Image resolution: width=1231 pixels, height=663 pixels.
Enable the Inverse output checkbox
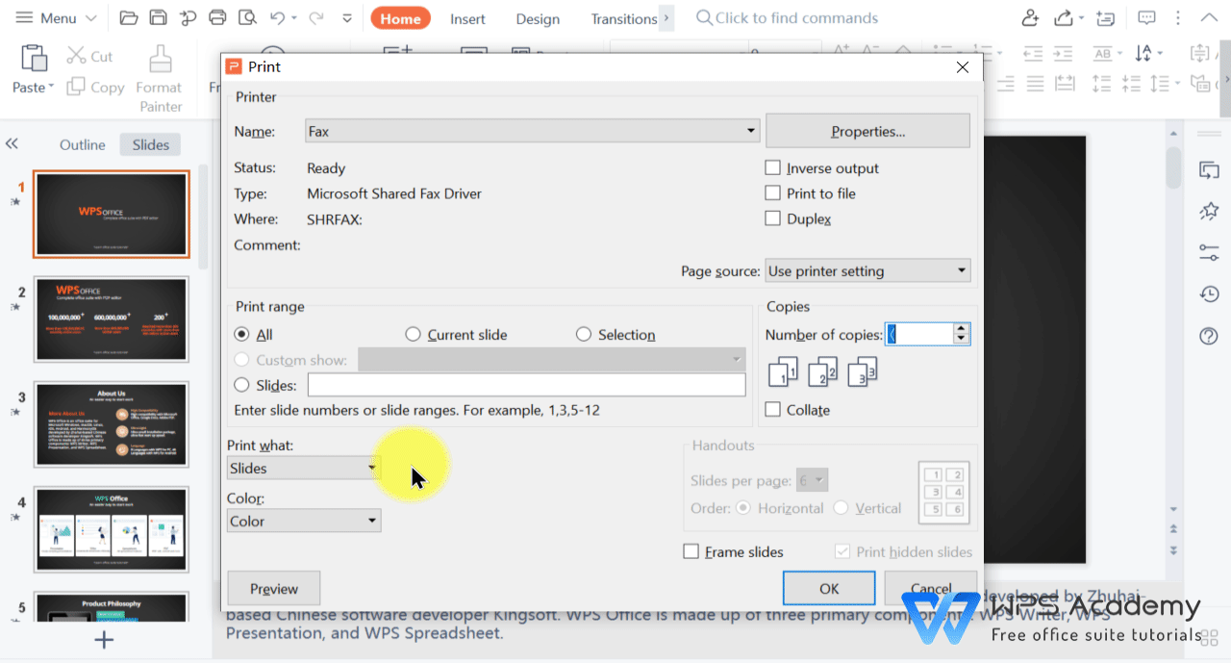772,167
